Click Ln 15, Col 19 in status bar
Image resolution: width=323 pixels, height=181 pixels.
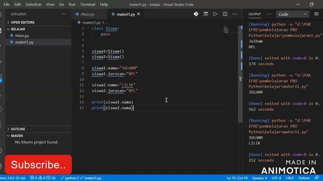point(237,178)
